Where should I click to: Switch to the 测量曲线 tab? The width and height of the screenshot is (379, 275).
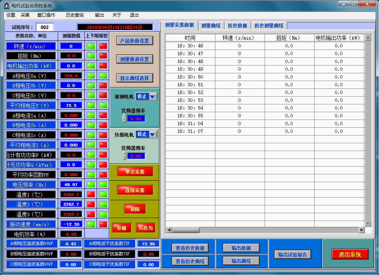pos(211,26)
